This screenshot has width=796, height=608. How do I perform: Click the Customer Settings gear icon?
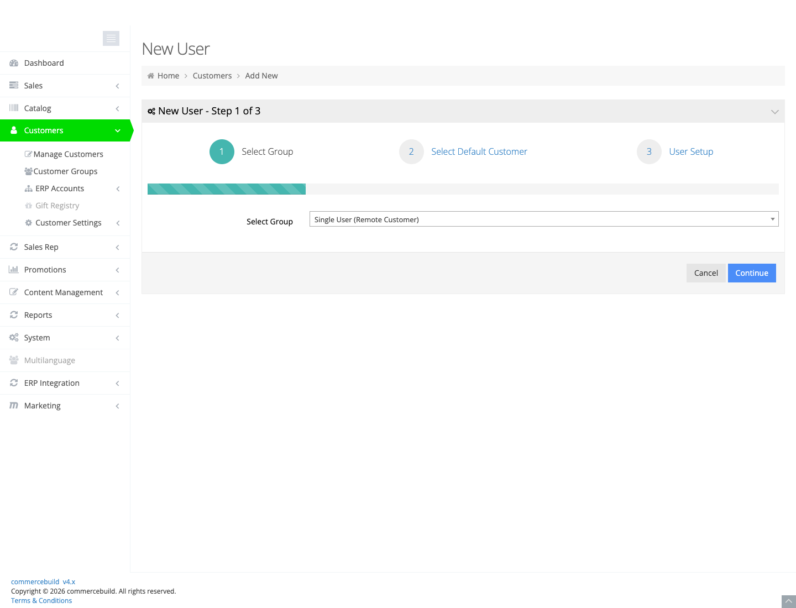29,223
